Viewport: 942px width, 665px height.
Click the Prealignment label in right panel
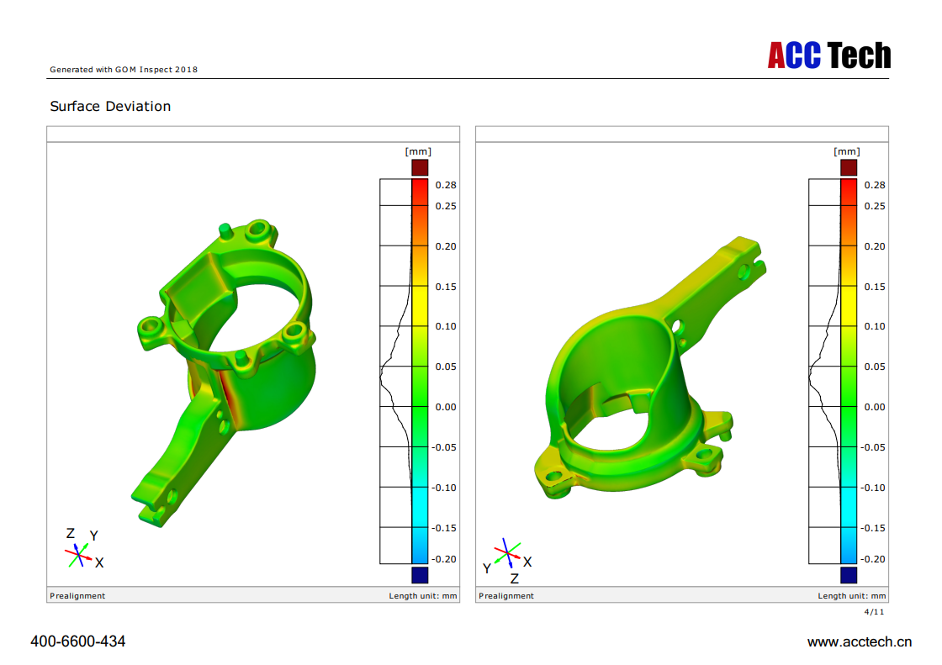click(507, 596)
